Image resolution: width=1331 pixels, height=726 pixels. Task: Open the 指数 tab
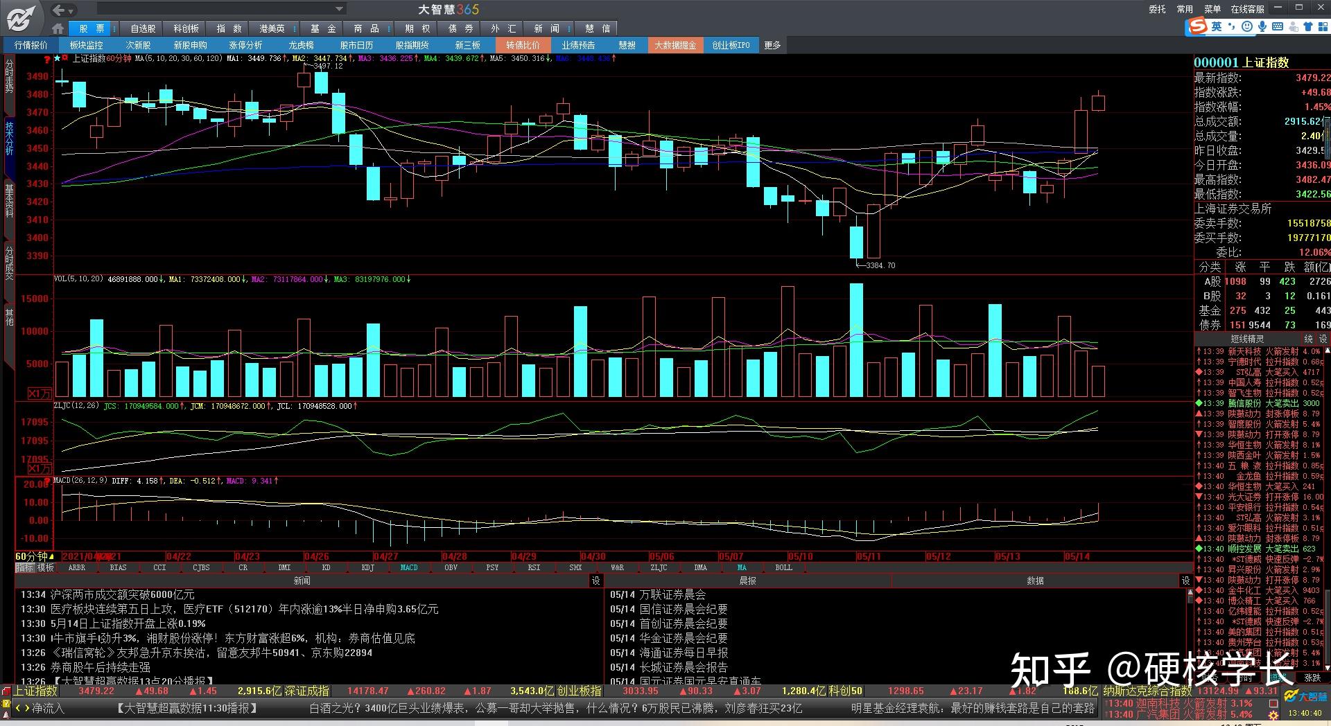point(229,28)
